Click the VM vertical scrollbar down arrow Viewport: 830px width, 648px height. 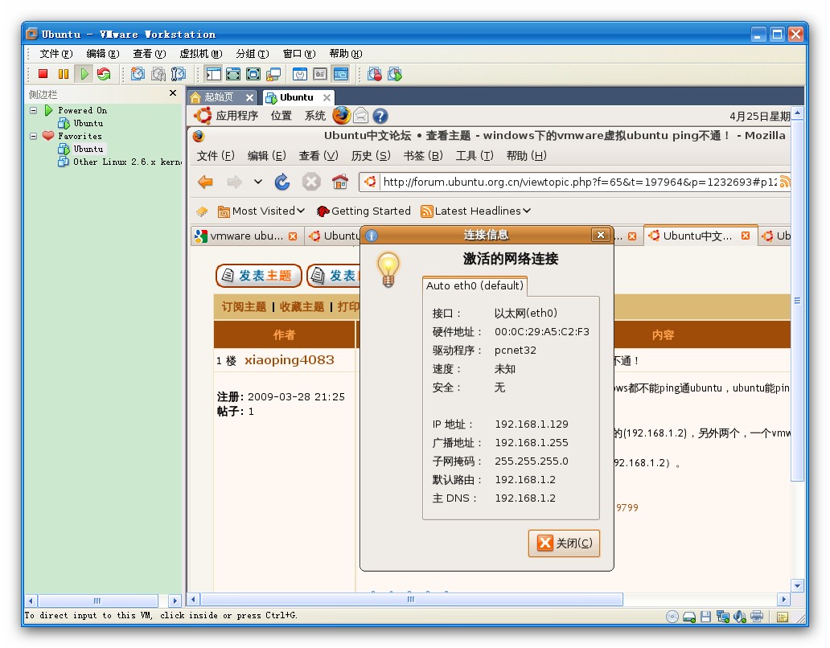[797, 585]
